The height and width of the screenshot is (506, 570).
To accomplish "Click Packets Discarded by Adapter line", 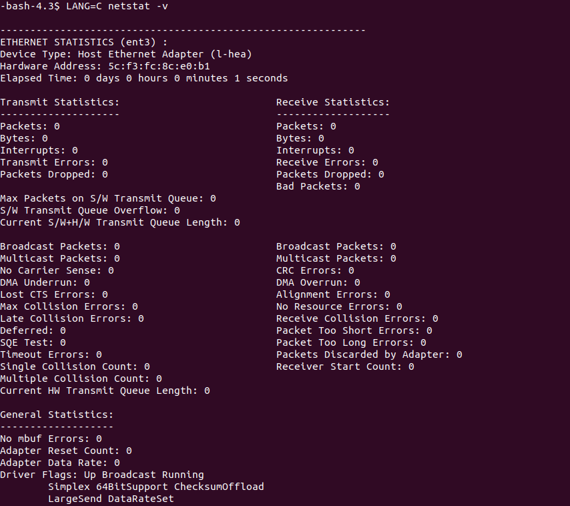I will click(368, 354).
